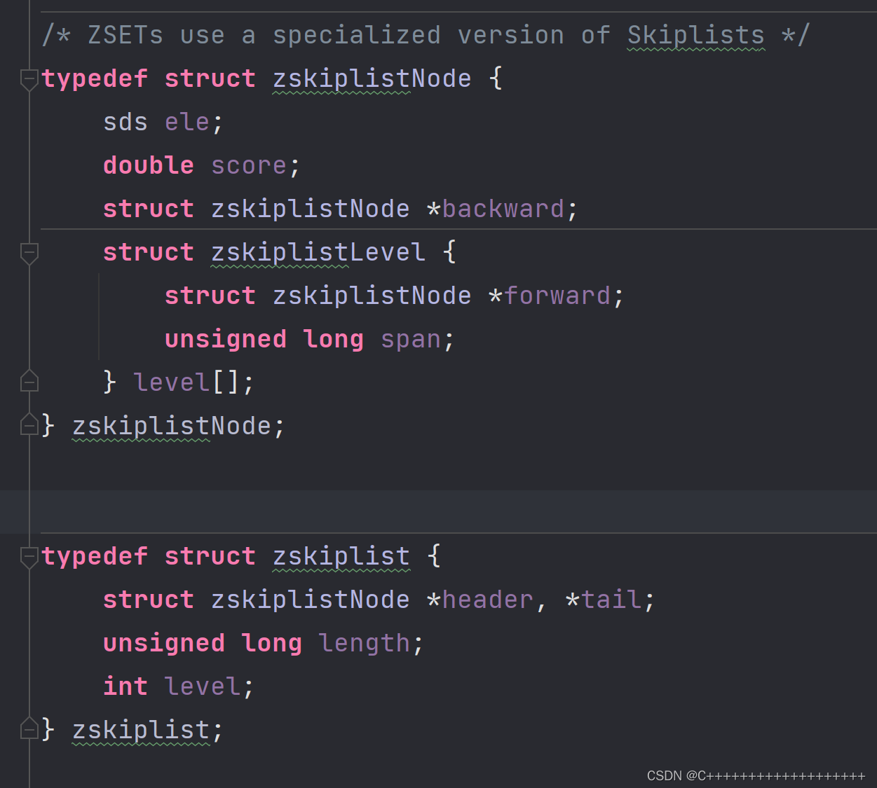Click zskiplistNode after the closing brace

point(172,426)
